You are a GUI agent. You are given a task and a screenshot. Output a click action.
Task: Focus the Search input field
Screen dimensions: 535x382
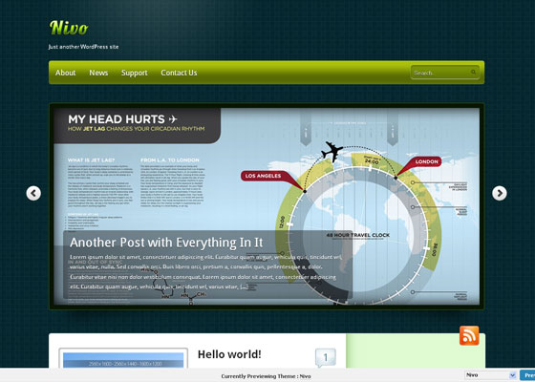pos(445,73)
